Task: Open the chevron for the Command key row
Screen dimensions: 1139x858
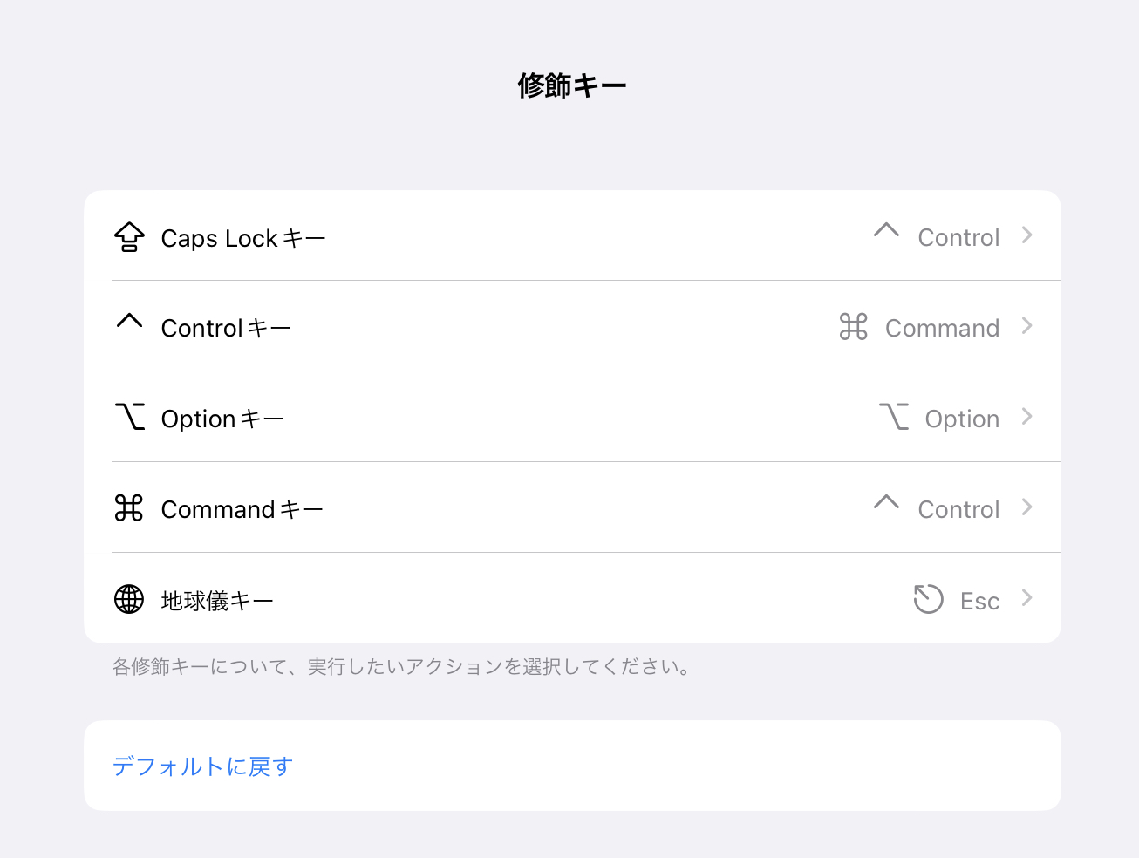Action: pos(1026,507)
